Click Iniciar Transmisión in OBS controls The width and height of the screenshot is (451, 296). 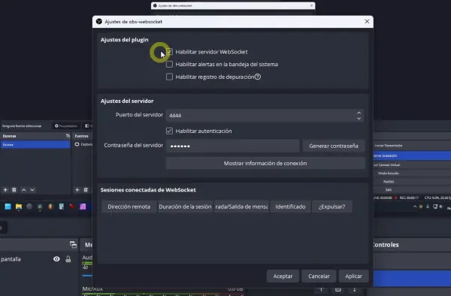pos(412,146)
